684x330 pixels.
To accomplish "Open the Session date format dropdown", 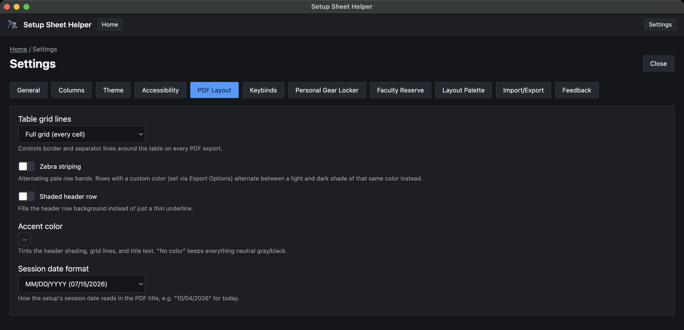I will (x=82, y=284).
